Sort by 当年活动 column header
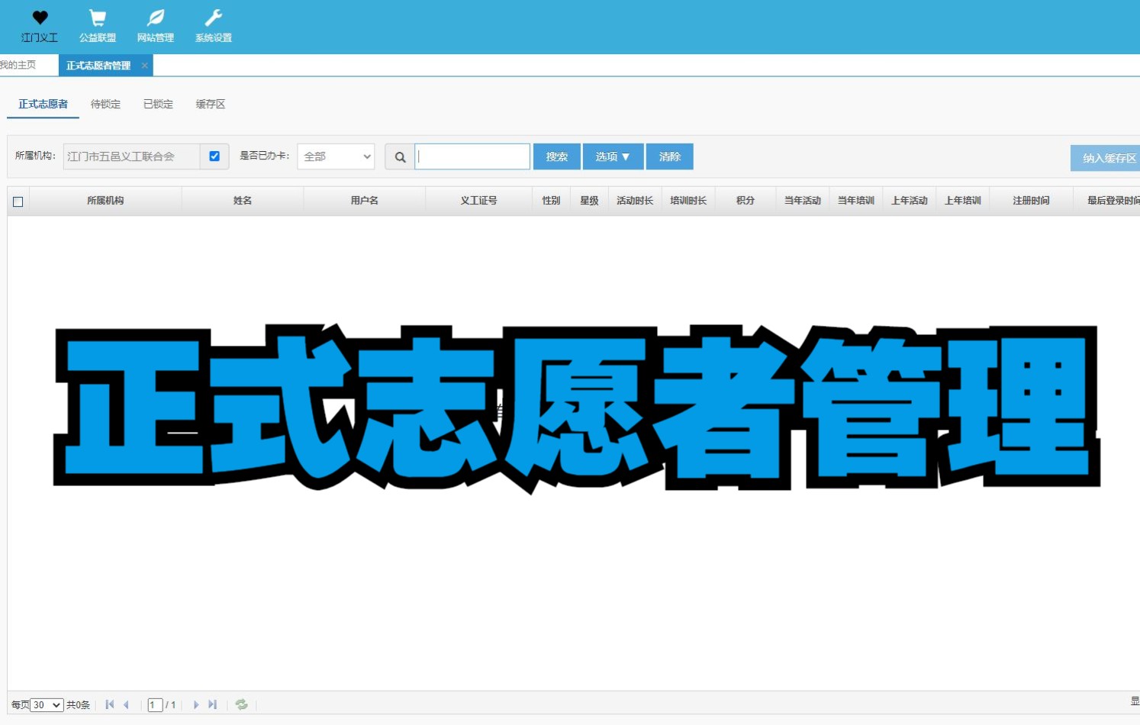The image size is (1140, 725). 803,201
